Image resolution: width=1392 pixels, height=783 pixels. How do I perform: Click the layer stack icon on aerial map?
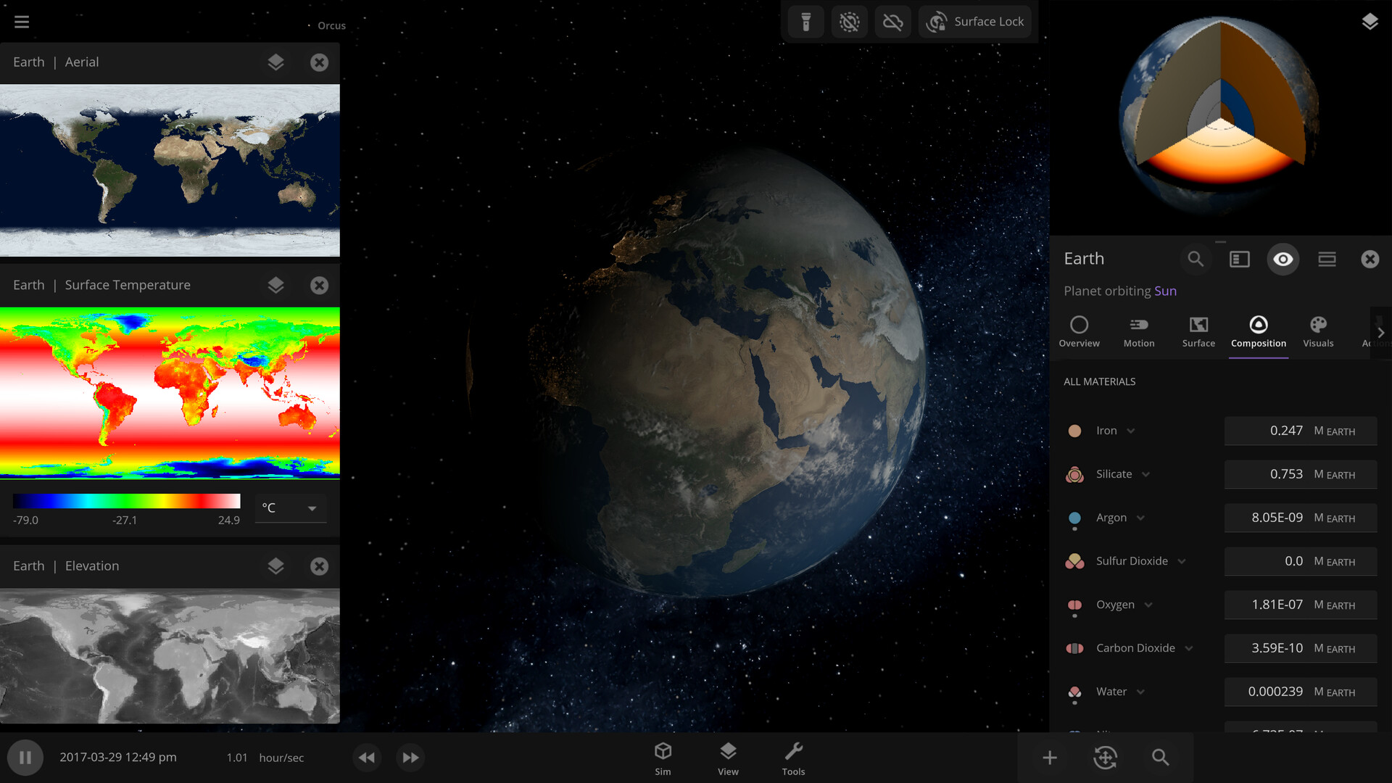(275, 61)
